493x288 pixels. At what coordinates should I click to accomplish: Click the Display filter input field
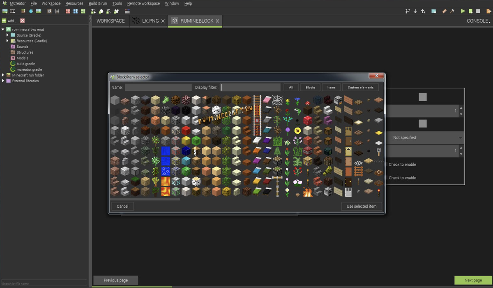pyautogui.click(x=251, y=87)
